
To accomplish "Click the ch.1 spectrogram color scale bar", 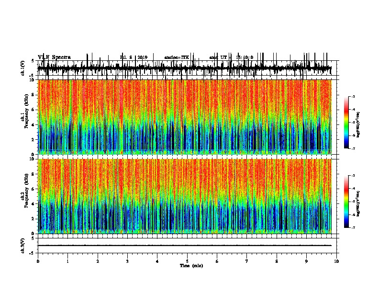I will 346,123.
